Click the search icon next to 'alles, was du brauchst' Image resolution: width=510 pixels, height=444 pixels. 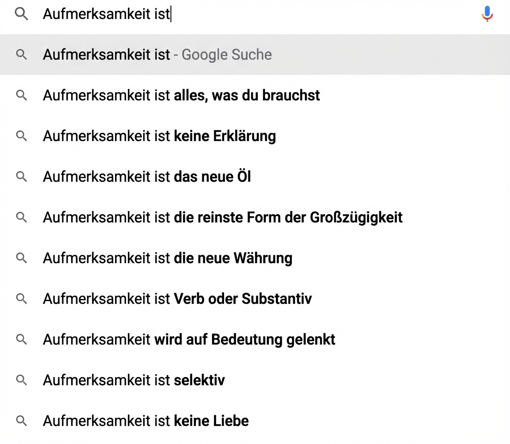pyautogui.click(x=21, y=95)
